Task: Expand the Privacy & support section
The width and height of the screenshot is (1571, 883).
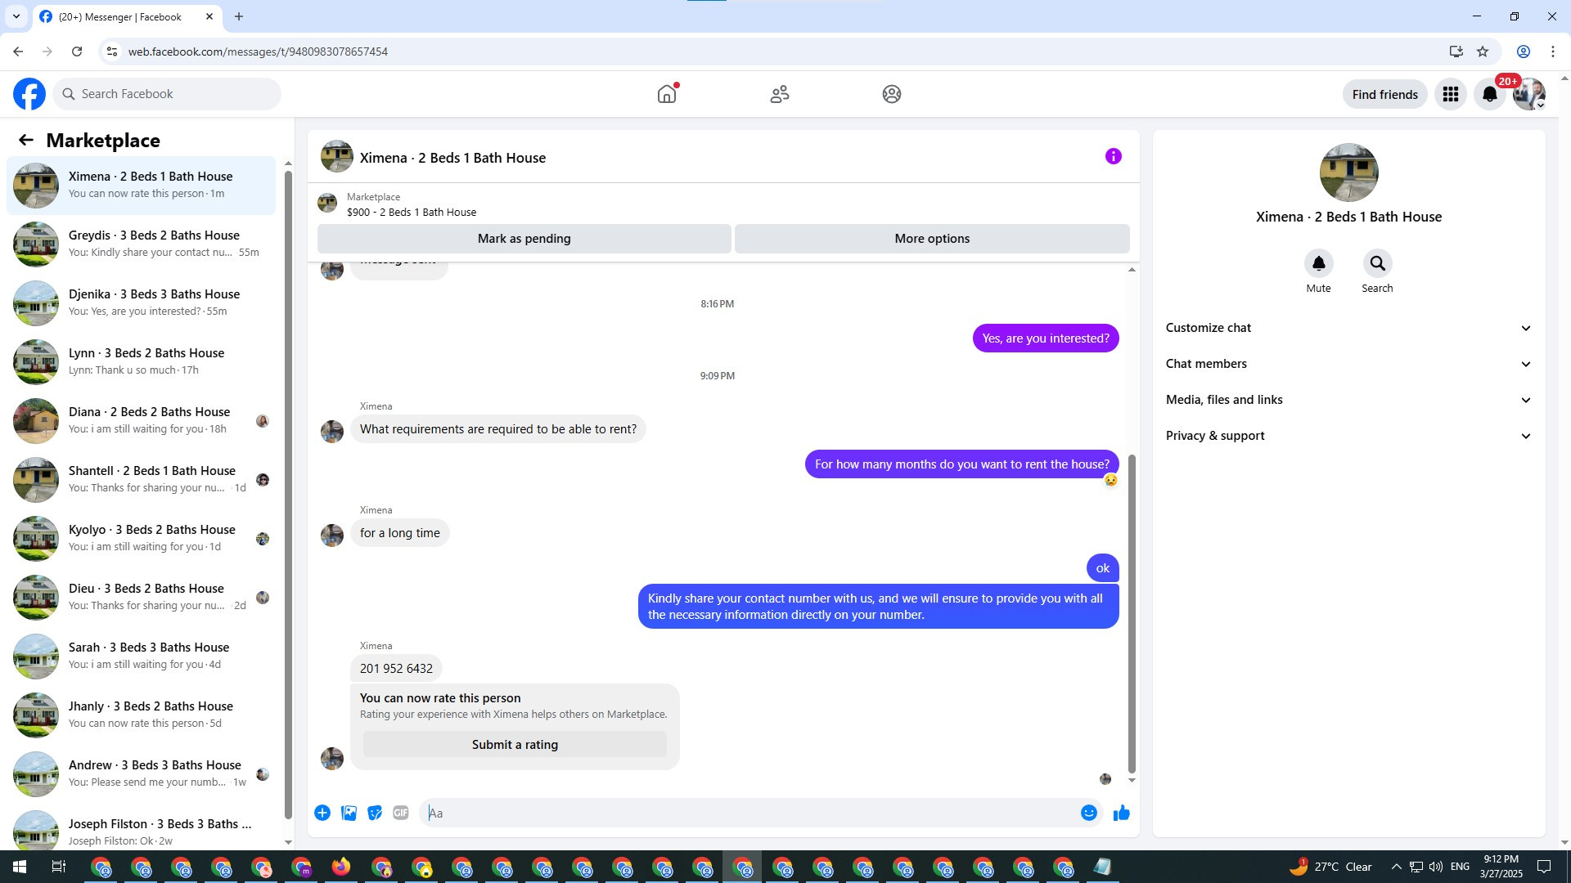Action: click(x=1348, y=436)
